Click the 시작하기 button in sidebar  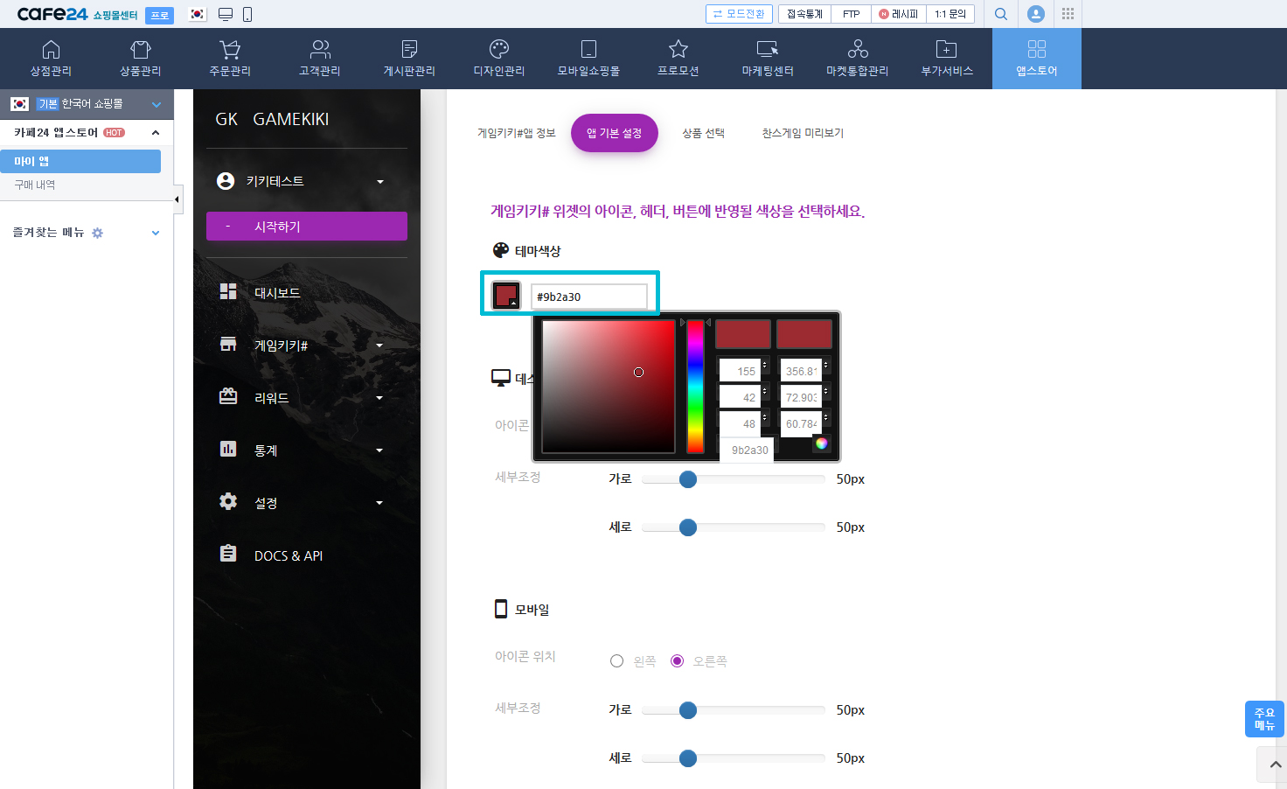click(x=306, y=227)
